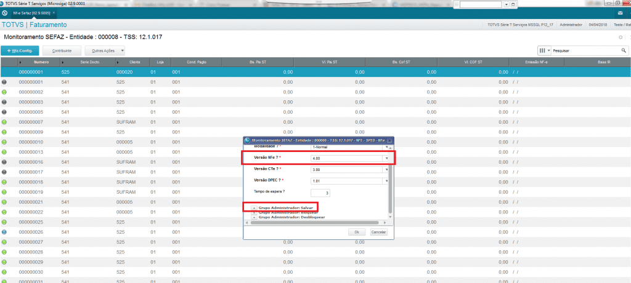Click status icon for row 000000002
The width and height of the screenshot is (631, 283).
(x=4, y=92)
